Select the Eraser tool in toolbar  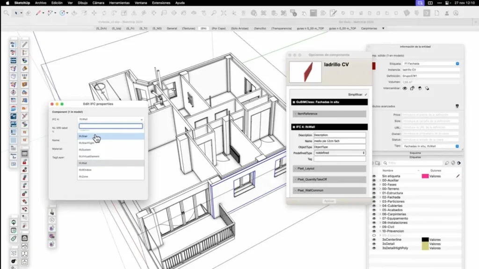coord(28,13)
